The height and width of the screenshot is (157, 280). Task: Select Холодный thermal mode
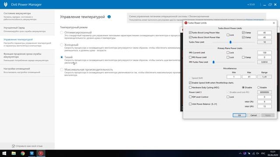coord(62,44)
